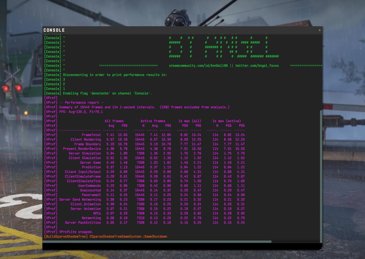Click the ClientSimulateTick row label

[x=84, y=181]
